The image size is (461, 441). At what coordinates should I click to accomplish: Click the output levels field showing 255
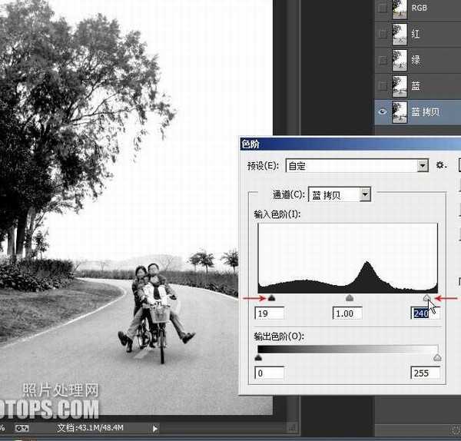(x=426, y=373)
